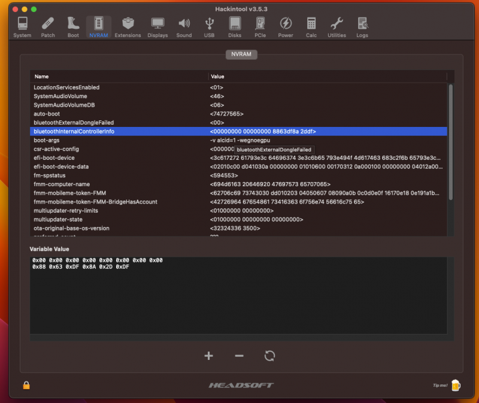
Task: Click the remove variable minus button
Action: [x=239, y=356]
